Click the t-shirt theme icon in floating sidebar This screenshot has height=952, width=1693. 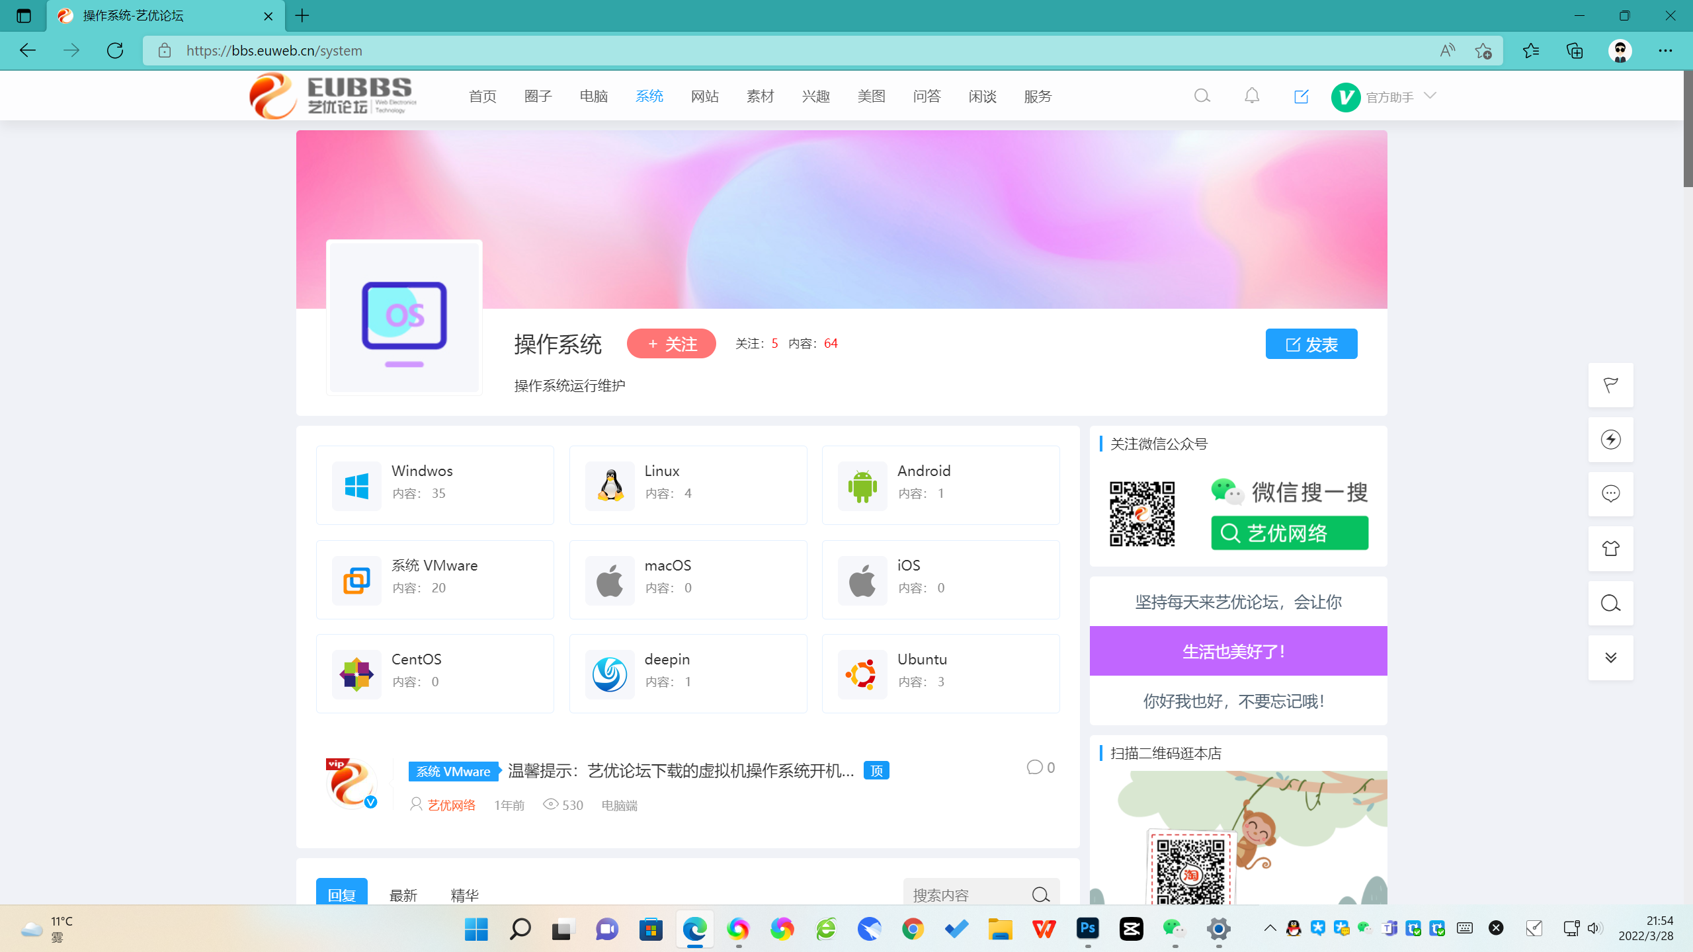coord(1611,549)
